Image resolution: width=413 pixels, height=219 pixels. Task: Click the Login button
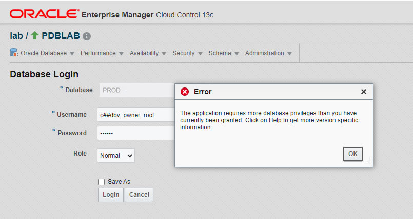(111, 195)
